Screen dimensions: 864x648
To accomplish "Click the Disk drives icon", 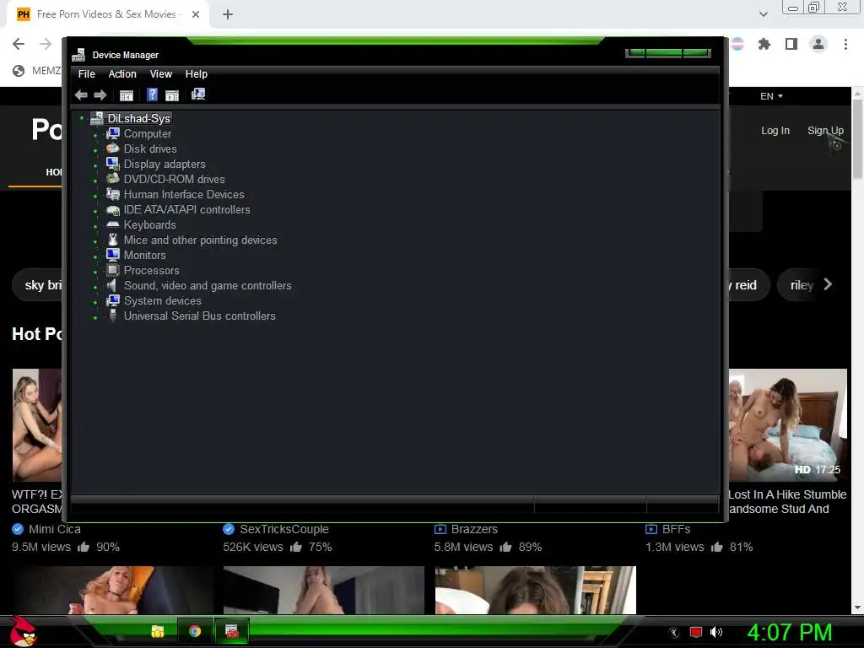I will (x=112, y=148).
